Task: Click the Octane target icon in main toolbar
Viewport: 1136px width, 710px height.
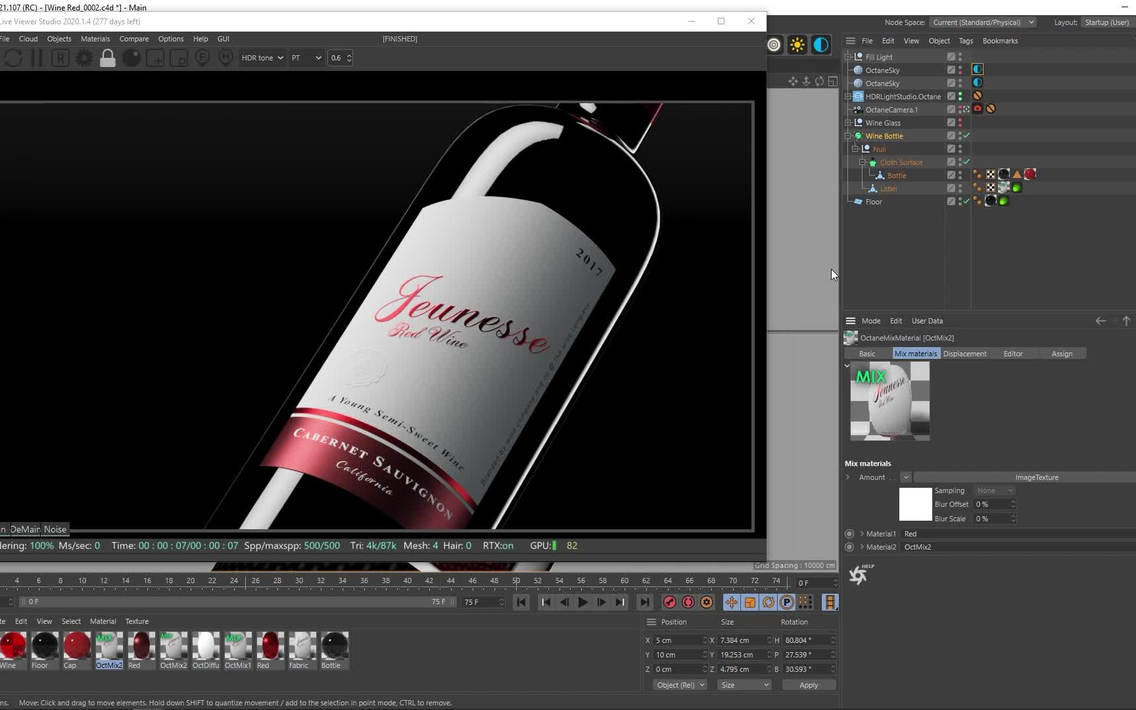Action: (774, 45)
